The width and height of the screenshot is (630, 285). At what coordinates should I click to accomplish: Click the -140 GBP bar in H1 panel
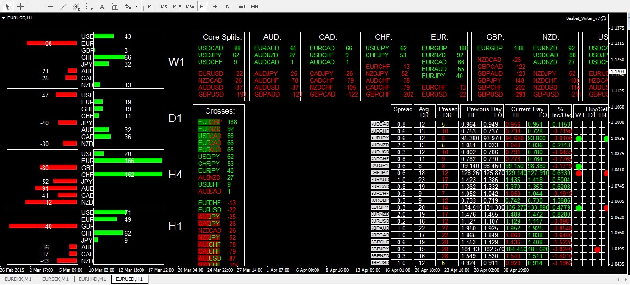43,226
